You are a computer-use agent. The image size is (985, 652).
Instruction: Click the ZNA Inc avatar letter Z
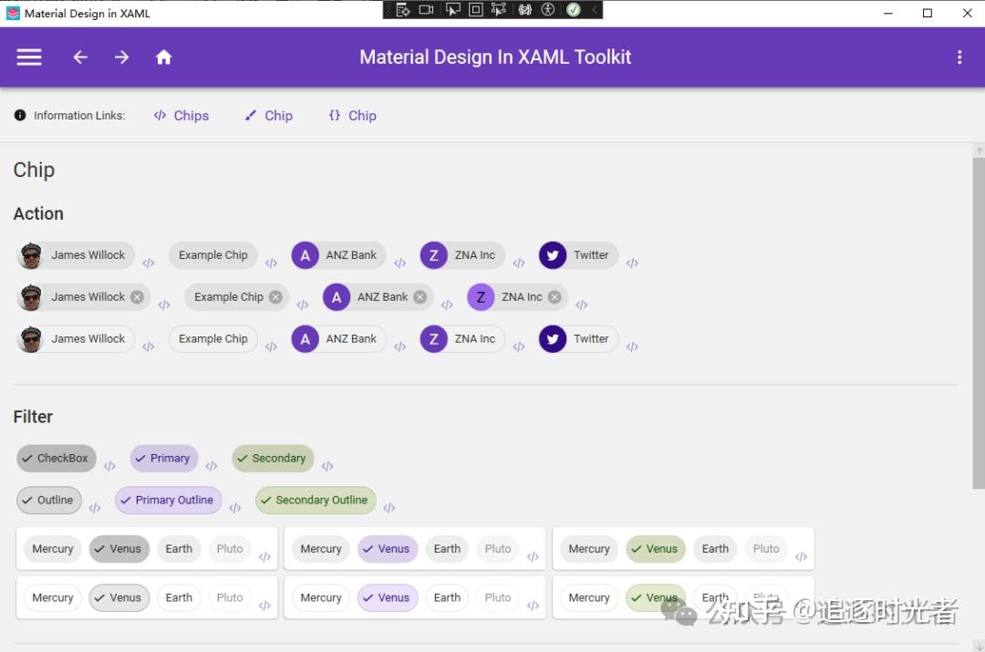click(433, 255)
